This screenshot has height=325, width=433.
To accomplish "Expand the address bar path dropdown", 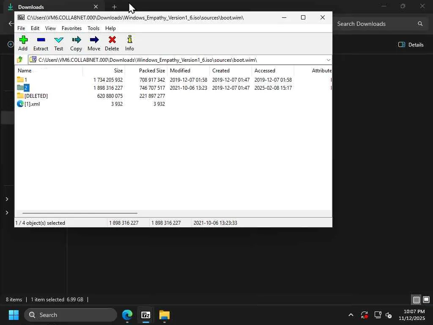I will tap(328, 60).
